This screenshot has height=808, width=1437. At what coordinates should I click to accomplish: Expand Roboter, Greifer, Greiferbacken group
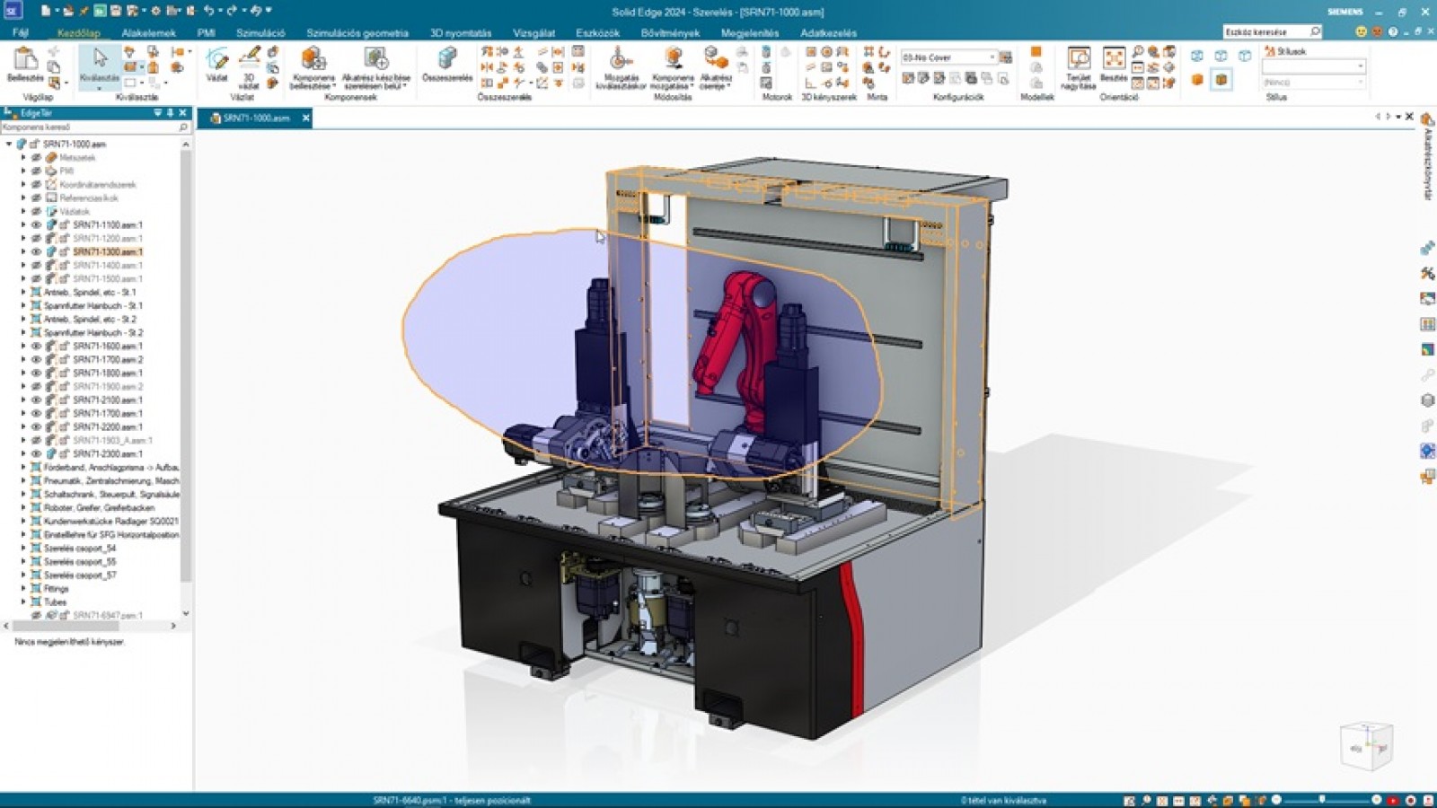tap(23, 508)
